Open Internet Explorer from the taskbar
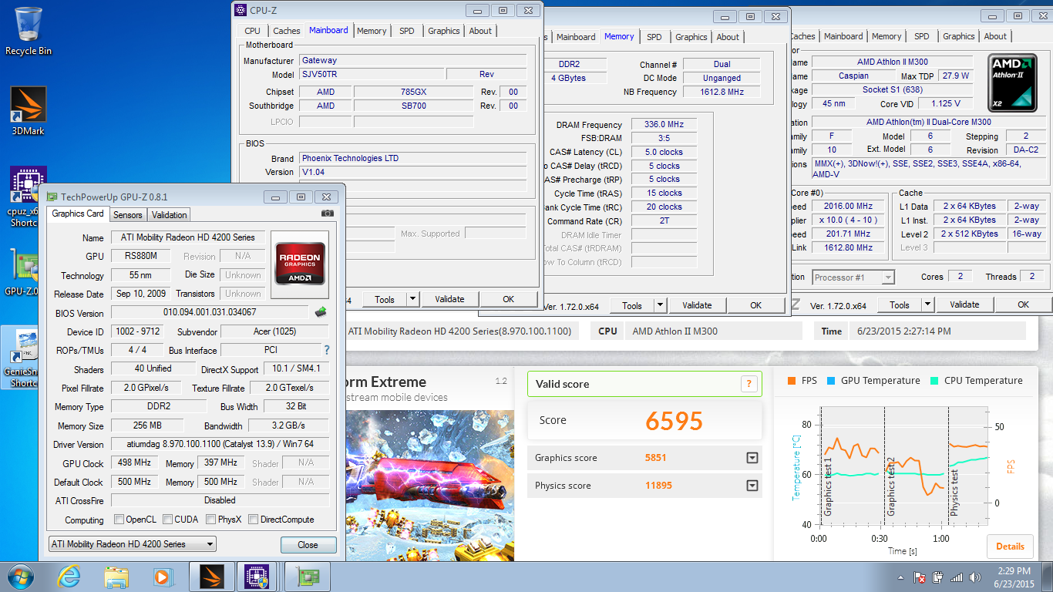 coord(69,576)
